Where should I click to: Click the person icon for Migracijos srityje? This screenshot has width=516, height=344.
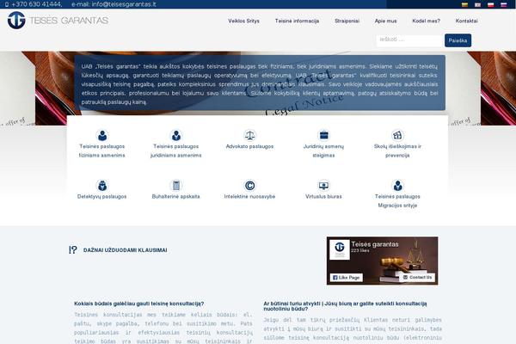coord(397,186)
